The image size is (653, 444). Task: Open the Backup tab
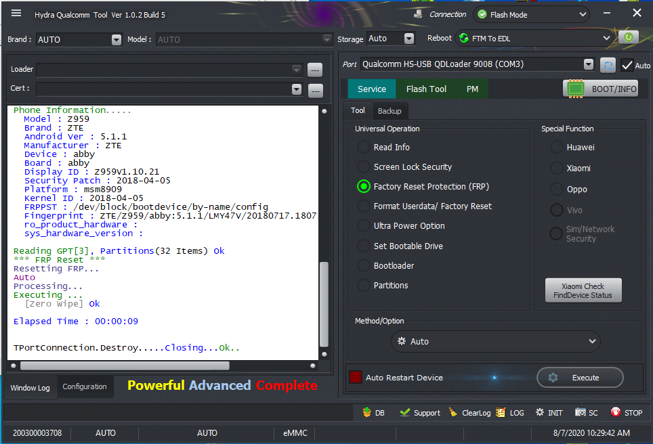(x=389, y=111)
